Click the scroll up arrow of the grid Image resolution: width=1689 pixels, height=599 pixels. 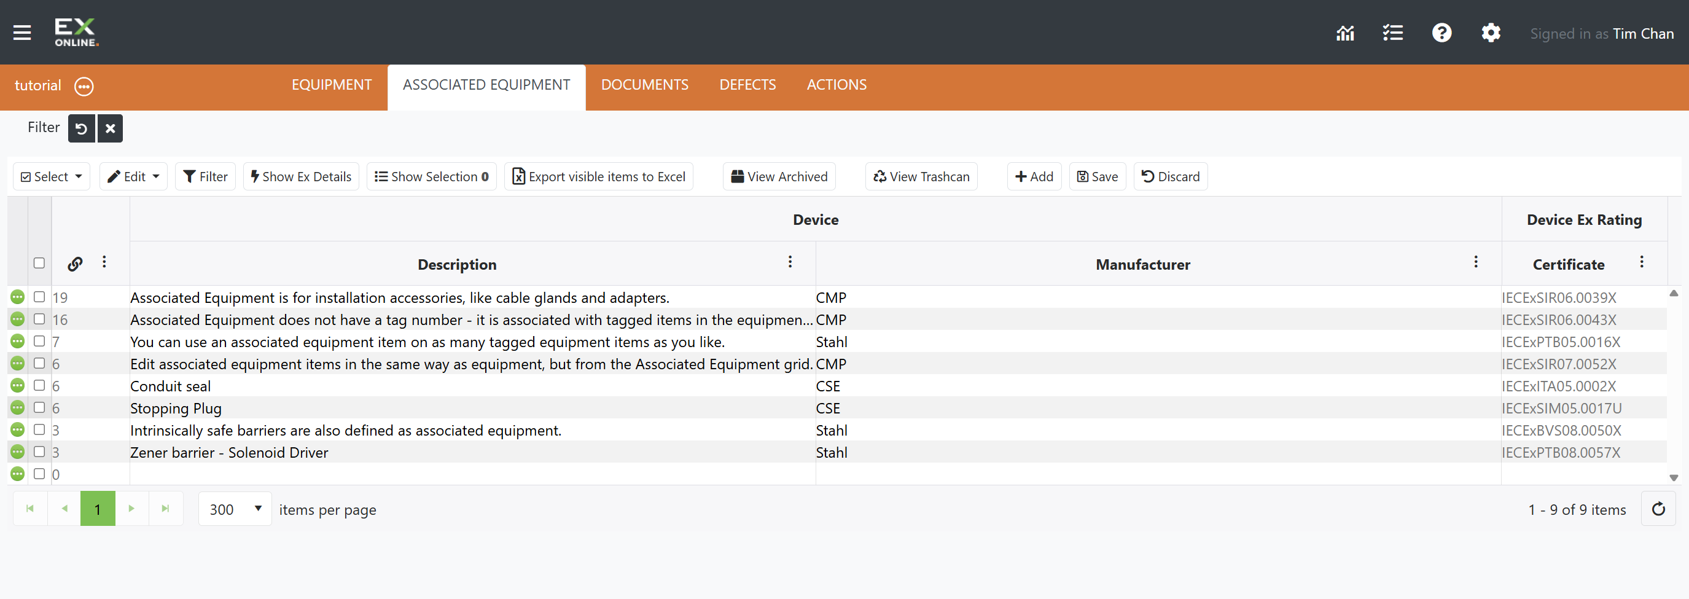pos(1673,293)
